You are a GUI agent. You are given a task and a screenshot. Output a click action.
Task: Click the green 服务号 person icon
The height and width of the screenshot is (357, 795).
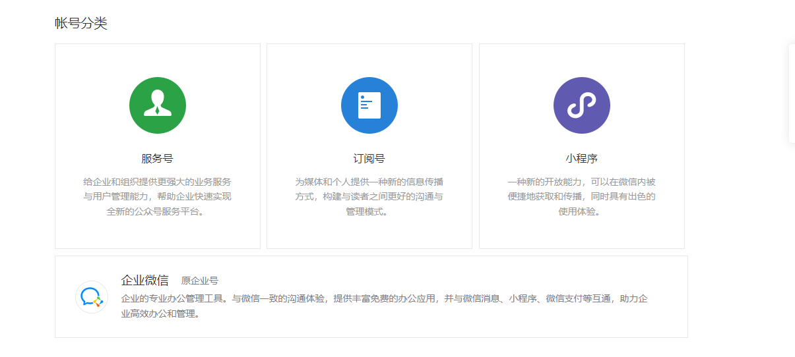158,105
